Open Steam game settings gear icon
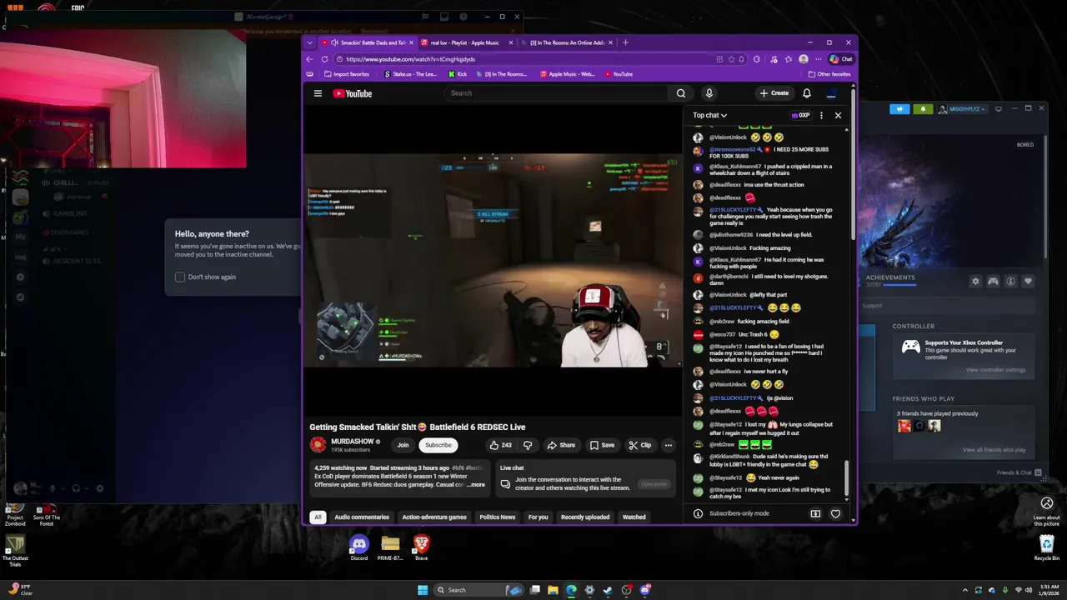The width and height of the screenshot is (1067, 600). tap(975, 282)
